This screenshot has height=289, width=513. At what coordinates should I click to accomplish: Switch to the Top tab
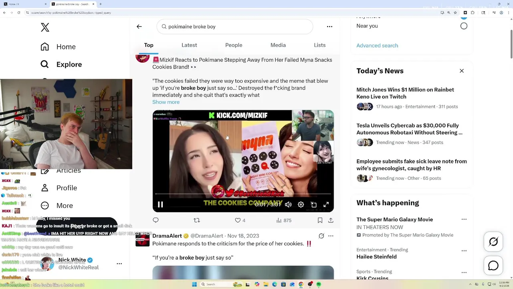(149, 45)
